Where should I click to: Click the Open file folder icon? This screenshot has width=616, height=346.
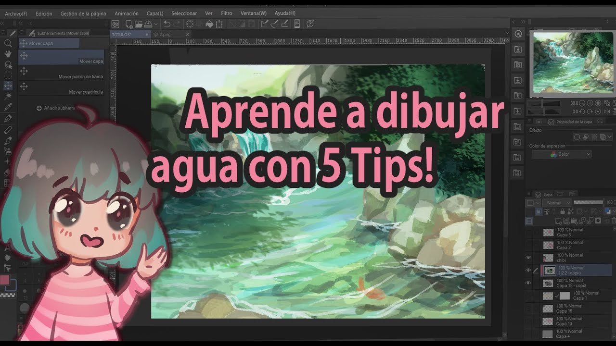click(x=139, y=24)
